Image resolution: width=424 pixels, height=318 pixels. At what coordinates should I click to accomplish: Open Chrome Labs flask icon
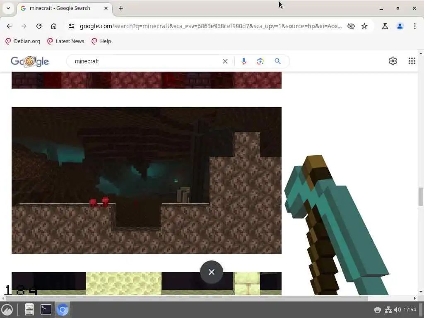385,26
